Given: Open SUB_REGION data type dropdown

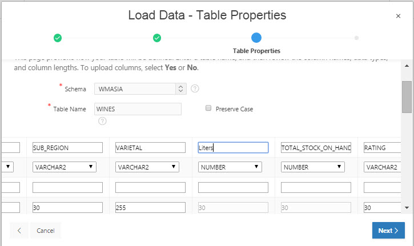Looking at the screenshot, I should [64, 167].
